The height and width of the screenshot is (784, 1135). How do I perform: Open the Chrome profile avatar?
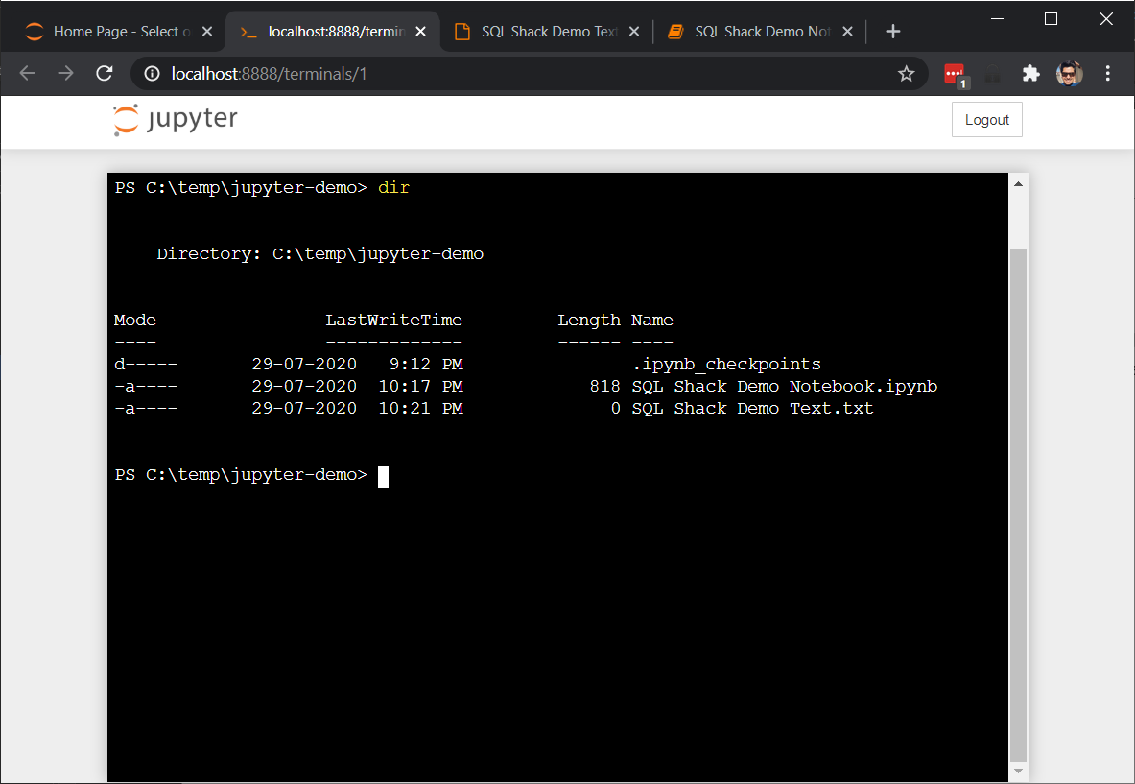(1069, 73)
